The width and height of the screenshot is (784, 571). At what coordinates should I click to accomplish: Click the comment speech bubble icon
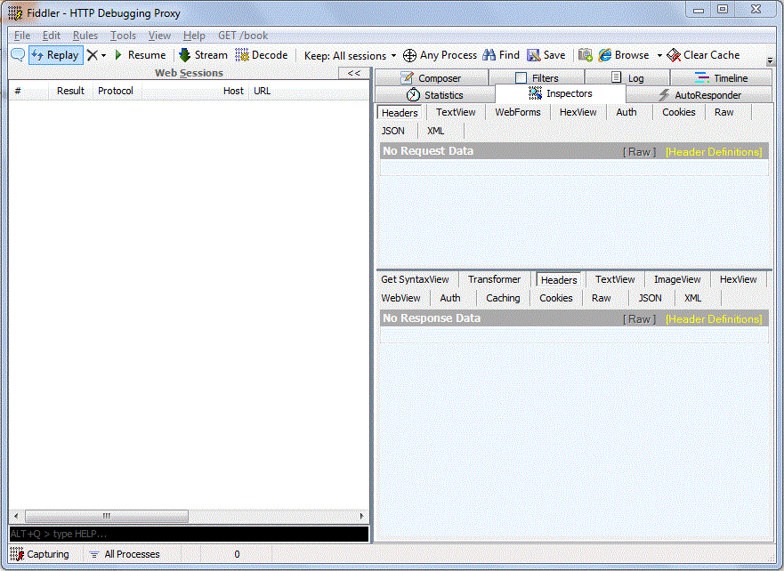tap(18, 55)
